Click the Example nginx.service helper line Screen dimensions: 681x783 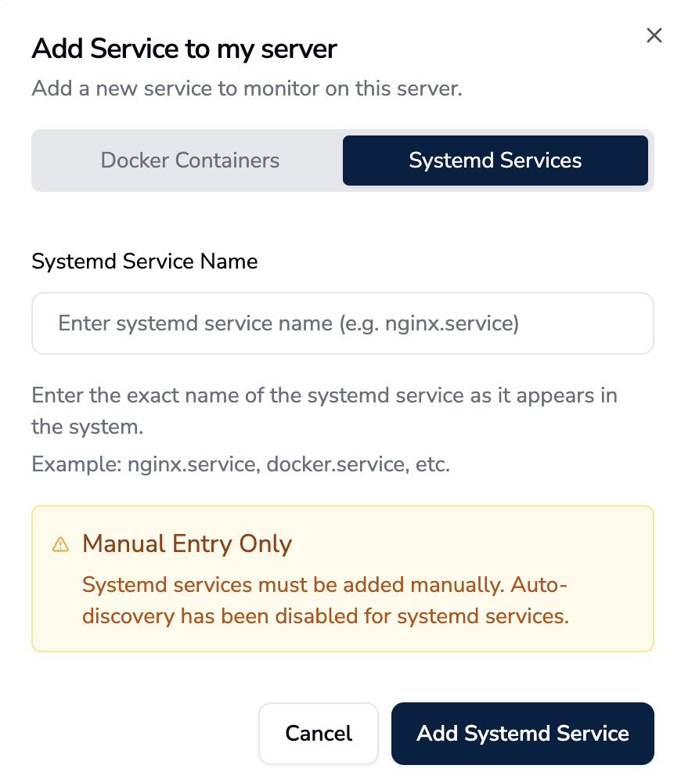[240, 464]
